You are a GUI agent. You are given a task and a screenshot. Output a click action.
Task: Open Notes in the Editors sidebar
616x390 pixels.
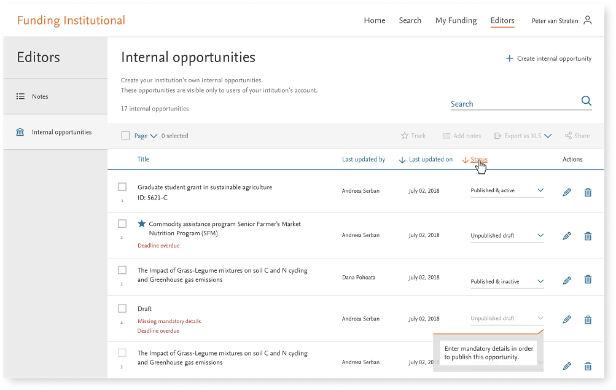pos(55,96)
